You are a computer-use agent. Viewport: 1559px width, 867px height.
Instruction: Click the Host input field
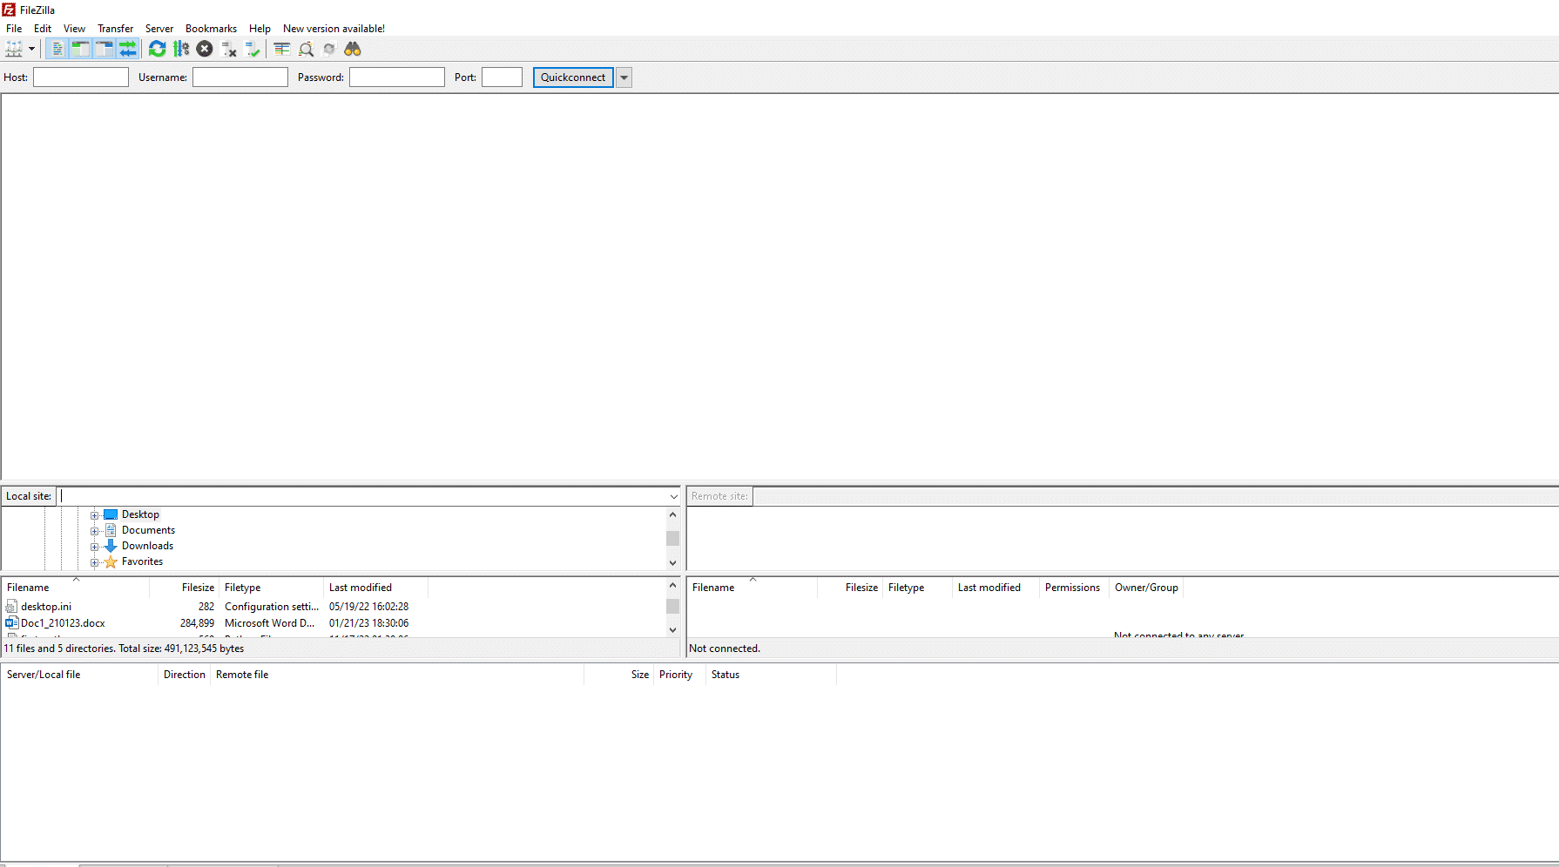point(81,77)
